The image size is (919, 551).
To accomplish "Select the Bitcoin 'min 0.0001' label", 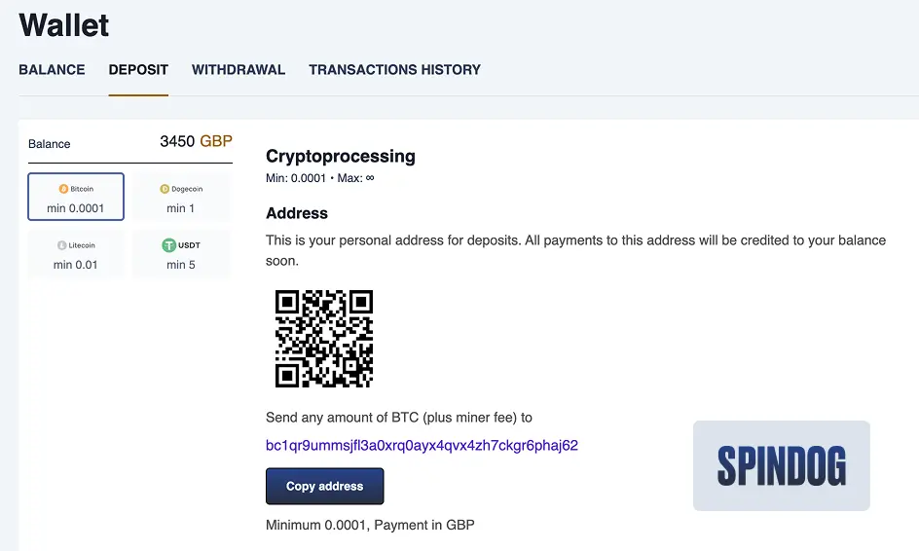I will click(x=76, y=208).
